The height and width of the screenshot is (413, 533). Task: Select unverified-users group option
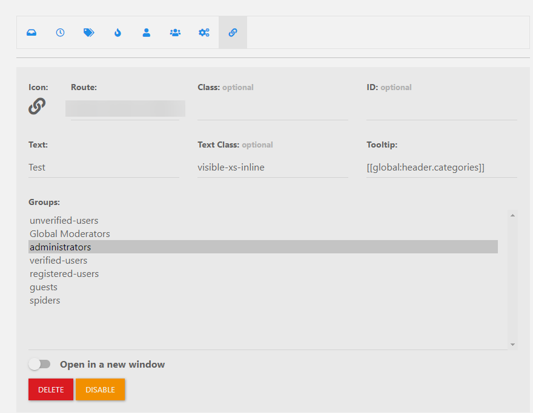click(x=64, y=221)
